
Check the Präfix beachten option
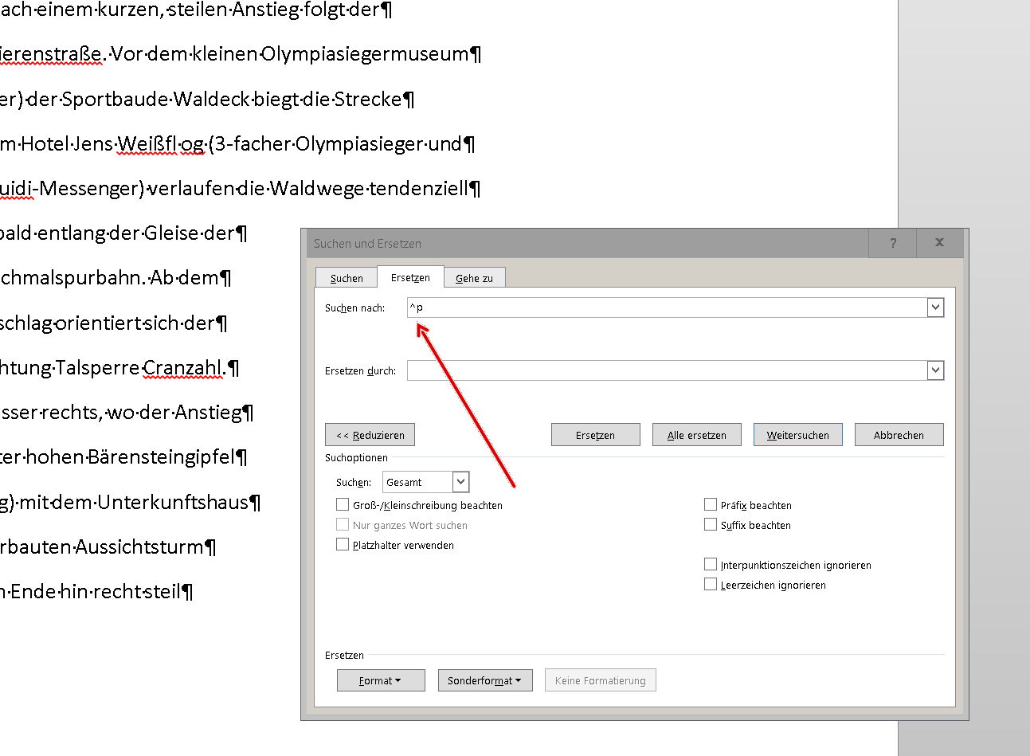[711, 504]
